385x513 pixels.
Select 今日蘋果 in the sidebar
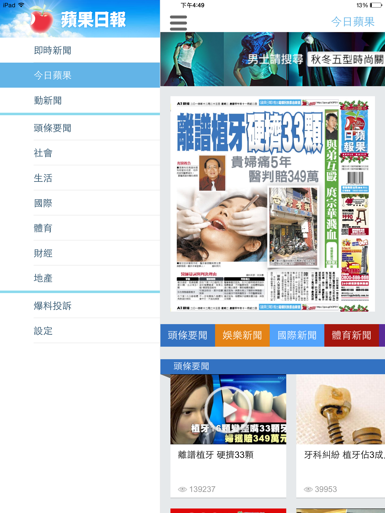80,75
